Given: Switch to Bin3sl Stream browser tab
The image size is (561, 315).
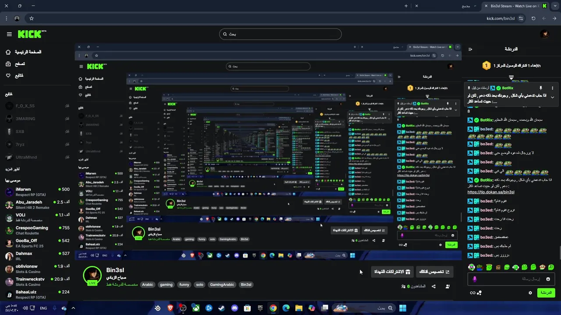Looking at the screenshot, I should click(x=515, y=6).
